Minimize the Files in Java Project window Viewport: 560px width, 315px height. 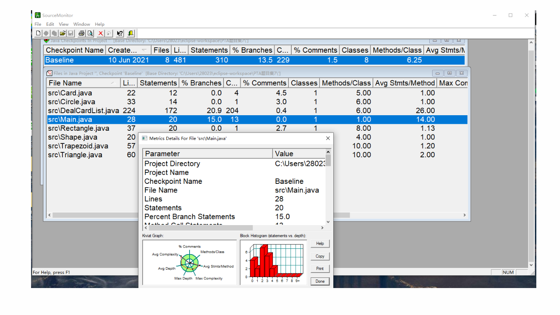(x=438, y=73)
